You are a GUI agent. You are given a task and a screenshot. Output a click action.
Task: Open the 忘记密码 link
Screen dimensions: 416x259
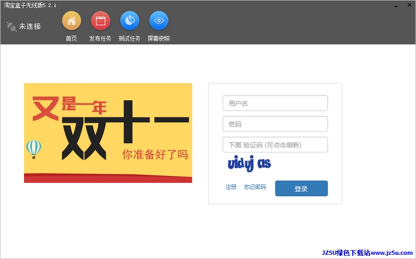click(x=255, y=187)
